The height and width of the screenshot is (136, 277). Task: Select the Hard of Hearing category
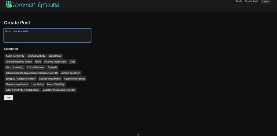tap(14, 67)
